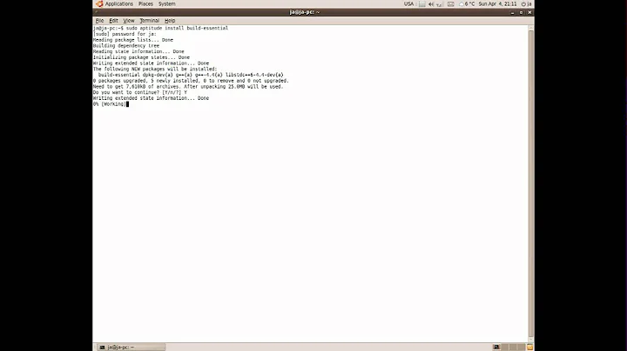
Task: Click the 'Need to get 7,610kB' line
Action: [x=188, y=86]
